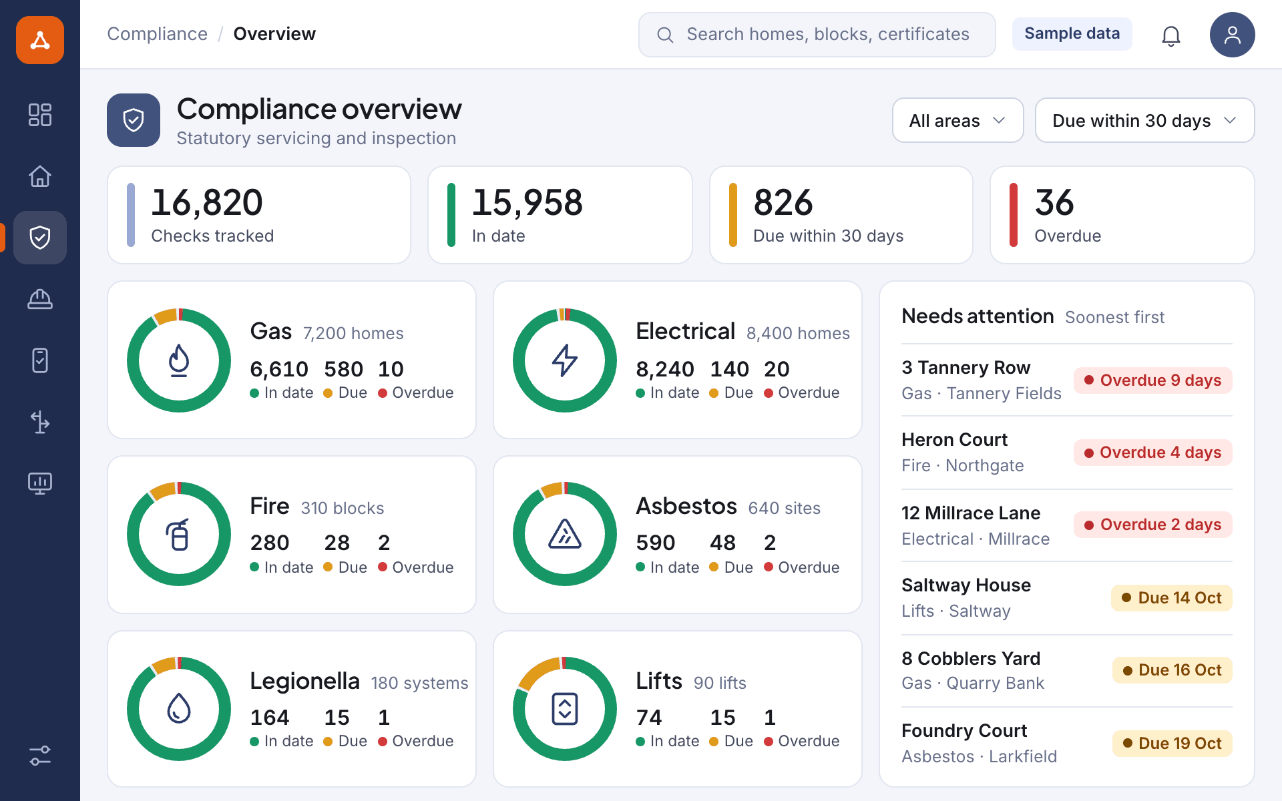Click the Fire extinguisher donut chart

pos(179,534)
